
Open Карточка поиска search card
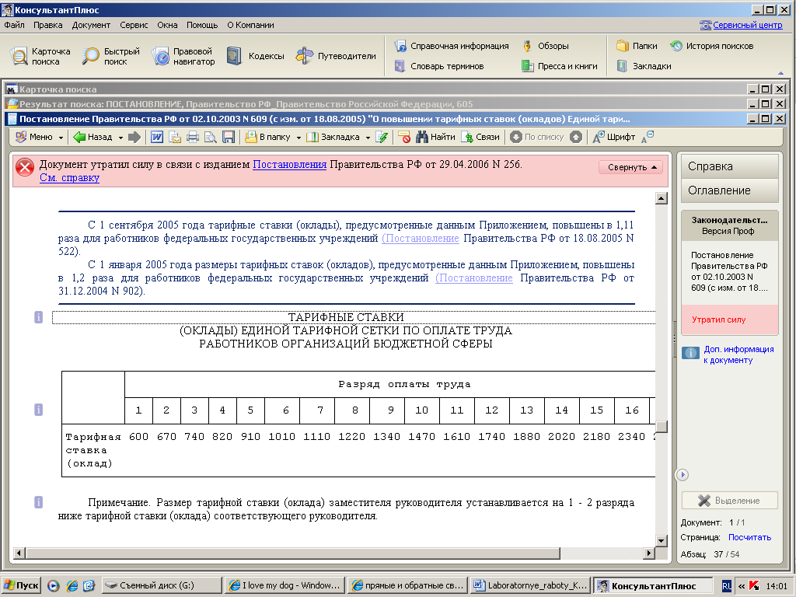click(40, 56)
